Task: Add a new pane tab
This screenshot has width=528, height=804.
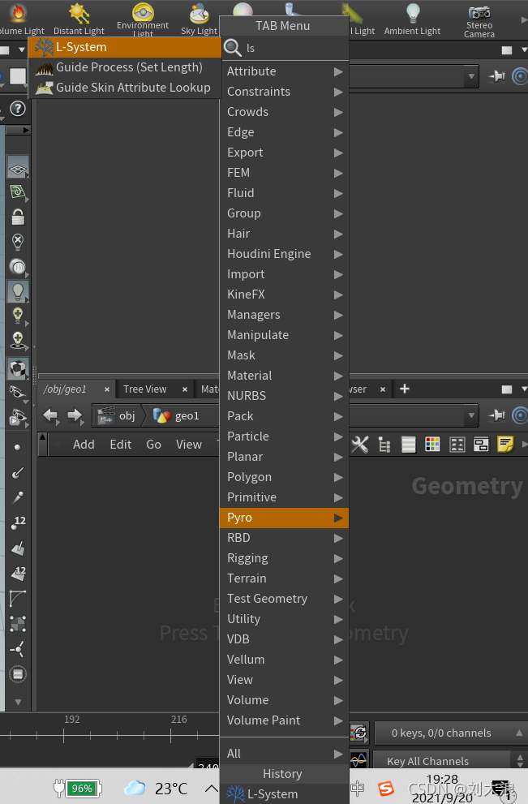Action: click(x=405, y=389)
